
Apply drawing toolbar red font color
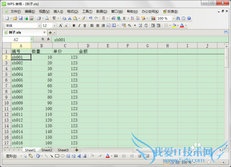point(108,156)
